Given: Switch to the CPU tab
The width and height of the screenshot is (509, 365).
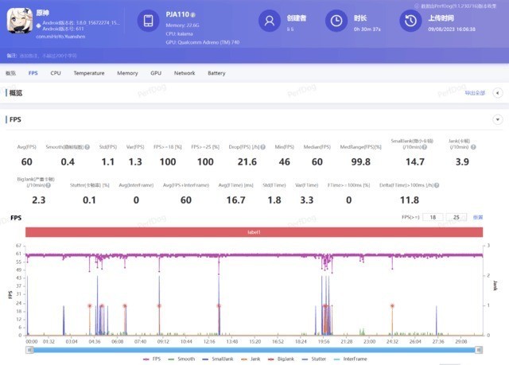Looking at the screenshot, I should tap(56, 73).
